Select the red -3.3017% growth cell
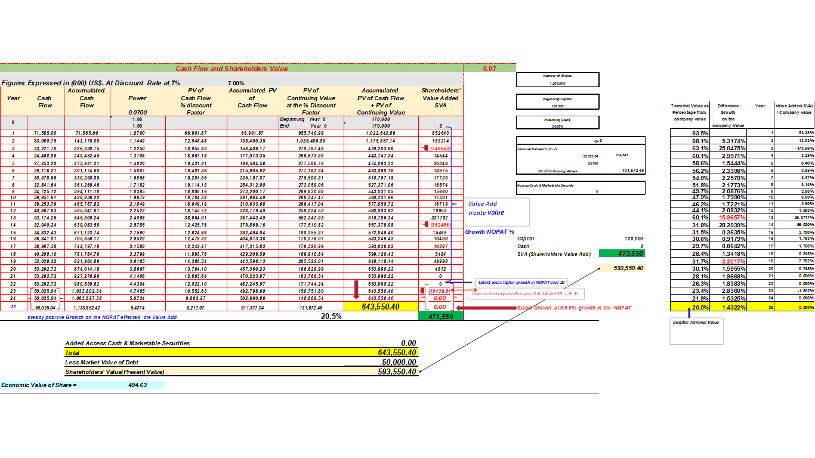This screenshot has width=815, height=458. pyautogui.click(x=733, y=261)
